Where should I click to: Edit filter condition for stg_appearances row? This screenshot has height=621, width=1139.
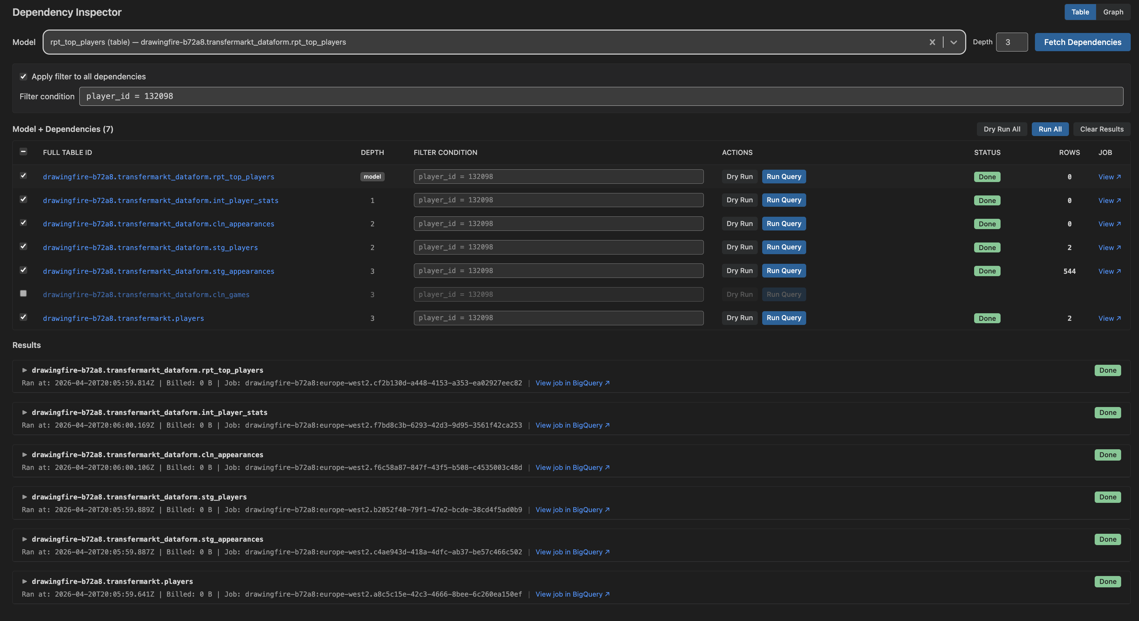[559, 271]
